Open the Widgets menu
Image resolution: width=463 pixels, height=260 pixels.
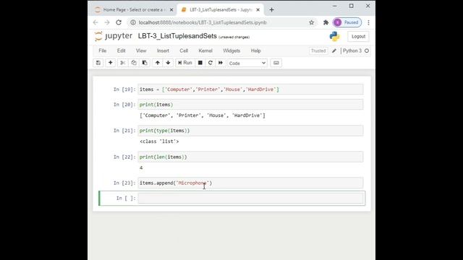coord(231,51)
